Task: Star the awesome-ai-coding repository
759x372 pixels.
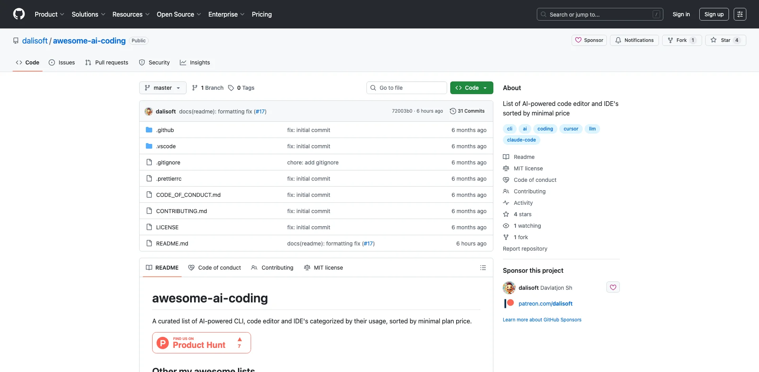Action: (726, 40)
